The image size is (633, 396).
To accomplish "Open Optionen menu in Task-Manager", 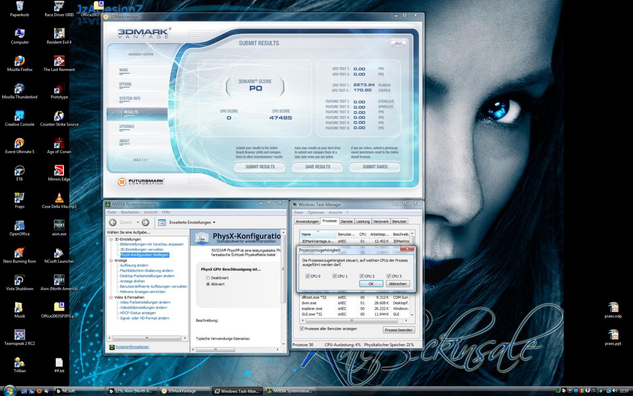I will (x=316, y=212).
